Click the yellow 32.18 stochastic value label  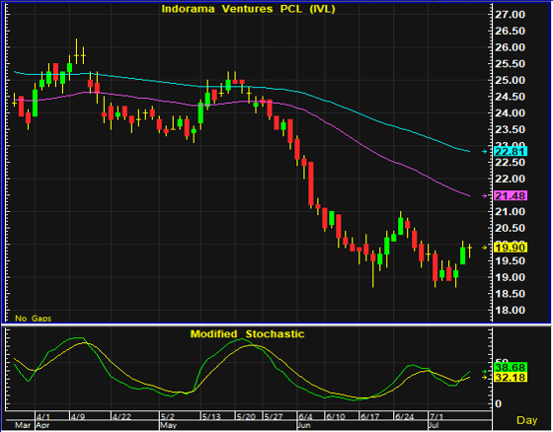pyautogui.click(x=511, y=378)
